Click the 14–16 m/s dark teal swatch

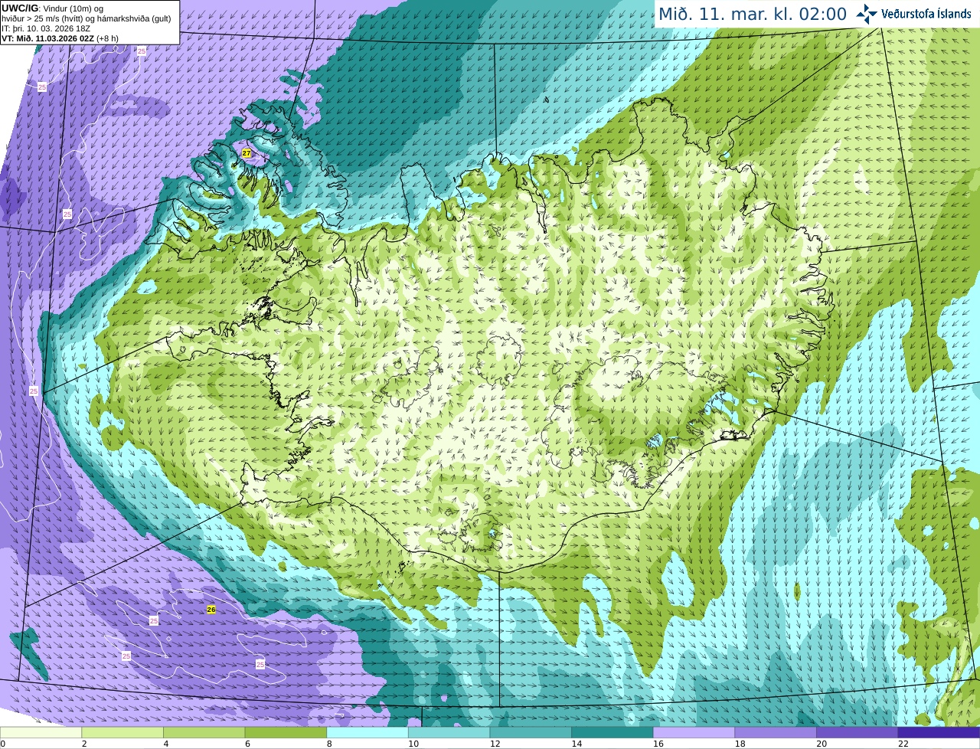(612, 732)
